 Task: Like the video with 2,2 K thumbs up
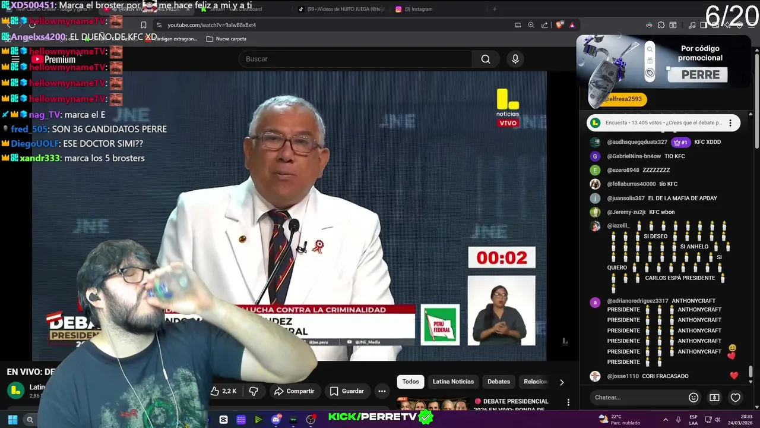(223, 391)
